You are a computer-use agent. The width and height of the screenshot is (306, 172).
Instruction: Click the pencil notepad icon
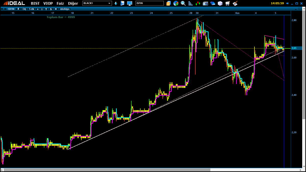tap(235, 3)
